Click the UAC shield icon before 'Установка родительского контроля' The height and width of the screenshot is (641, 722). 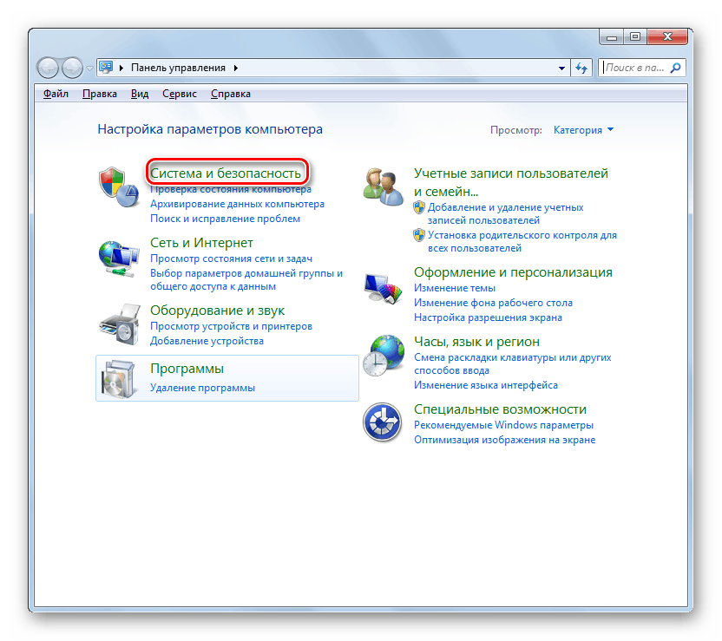pyautogui.click(x=419, y=235)
